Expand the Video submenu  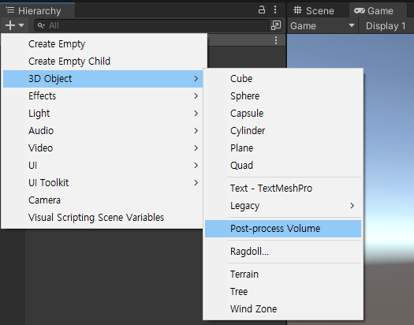(103, 148)
